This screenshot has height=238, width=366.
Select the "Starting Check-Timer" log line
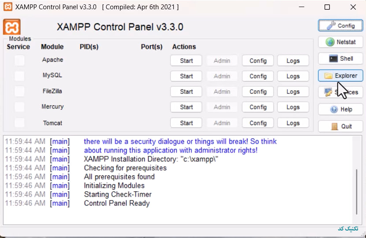coord(118,194)
